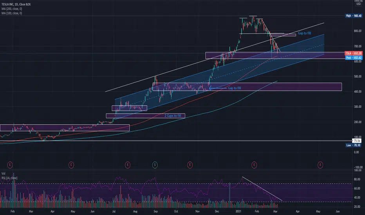Click the 0.00 level on price axis
This screenshot has width=365, height=215.
tap(356, 152)
